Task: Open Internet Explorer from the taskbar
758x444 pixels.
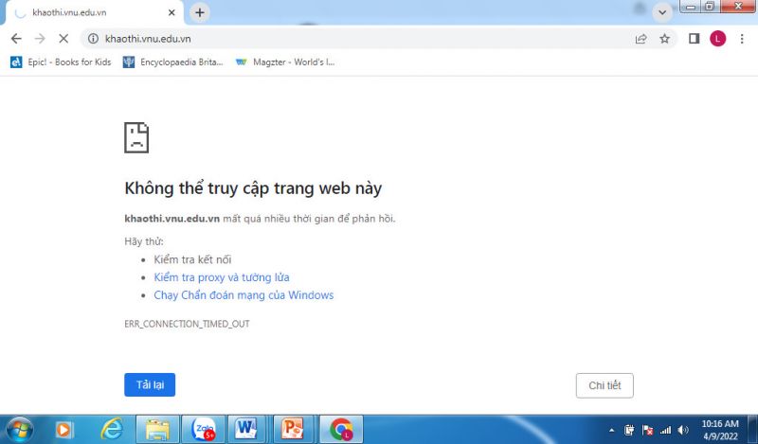Action: [x=112, y=429]
